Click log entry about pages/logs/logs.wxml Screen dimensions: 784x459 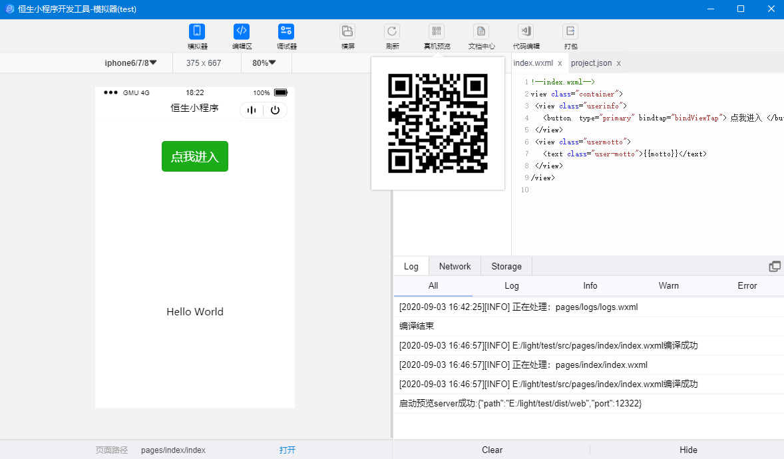click(589, 307)
